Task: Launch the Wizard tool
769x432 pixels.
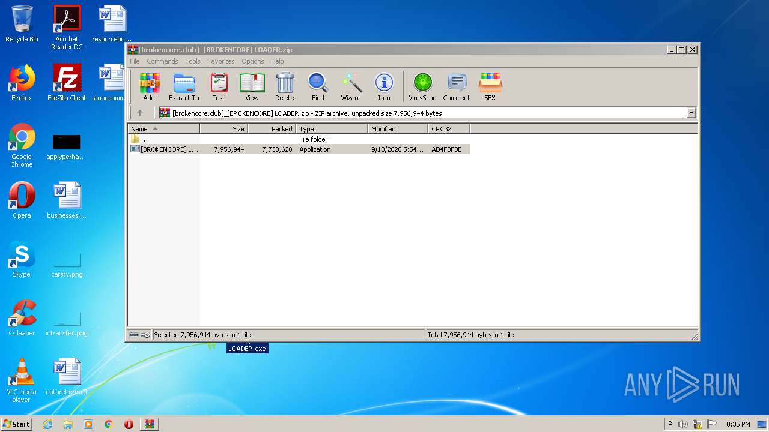Action: point(351,87)
